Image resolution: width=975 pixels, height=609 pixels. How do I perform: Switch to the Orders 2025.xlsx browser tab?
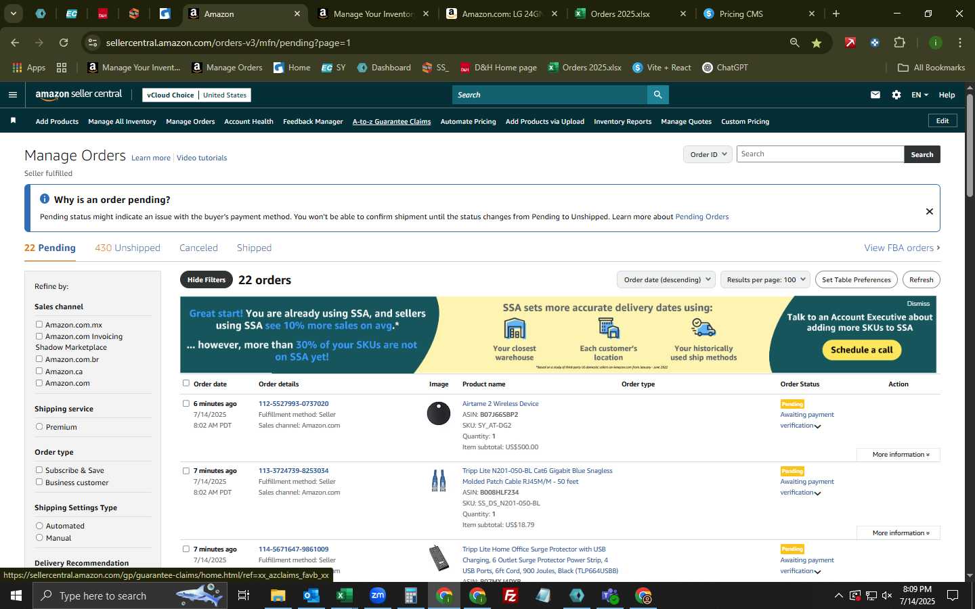tap(630, 14)
